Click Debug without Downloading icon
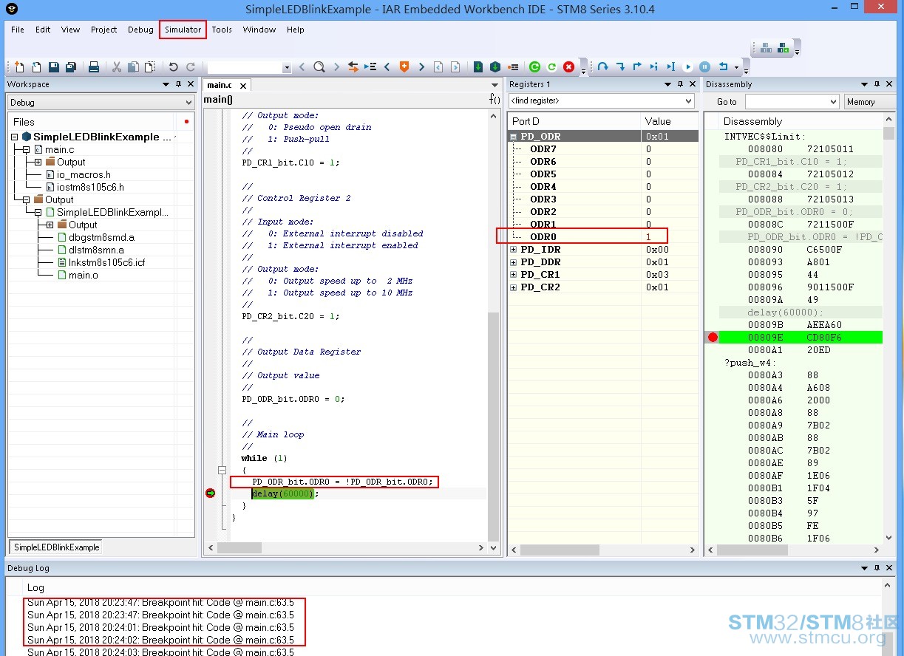 (495, 67)
